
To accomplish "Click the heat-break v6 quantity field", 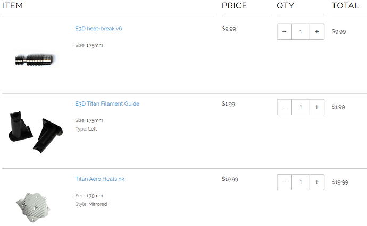I will pos(301,32).
